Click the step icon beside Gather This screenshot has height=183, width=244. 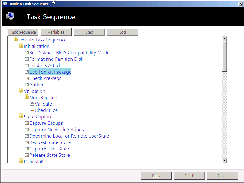coord(27,84)
